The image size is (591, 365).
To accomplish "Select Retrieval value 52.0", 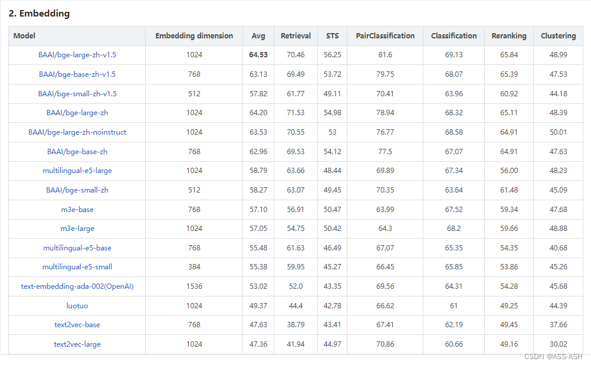I will [x=295, y=286].
